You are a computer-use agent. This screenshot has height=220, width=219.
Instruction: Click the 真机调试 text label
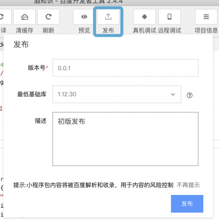point(145,30)
